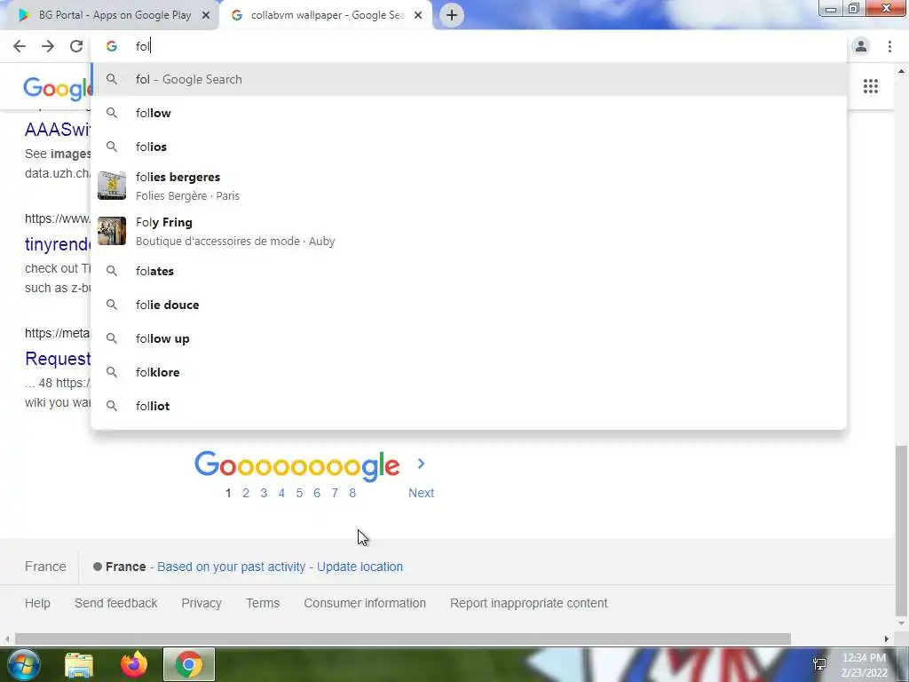Open the Help footer link
Viewport: 909px width, 682px height.
[x=37, y=603]
